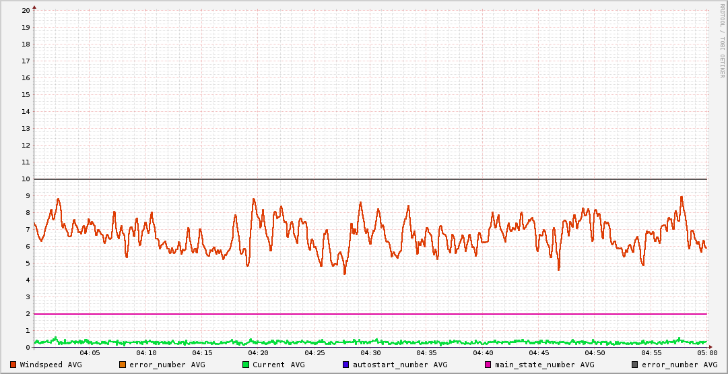This screenshot has width=728, height=374.
Task: Click the blue autostart_number legend swatch
Action: 346,365
